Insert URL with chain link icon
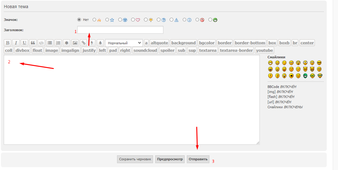The height and width of the screenshot is (170, 338). point(84,43)
